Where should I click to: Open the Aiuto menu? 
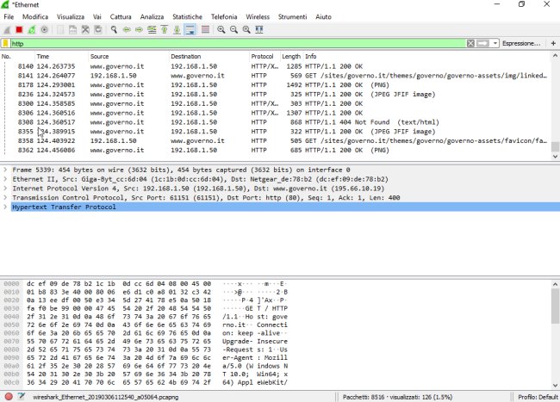pyautogui.click(x=323, y=16)
